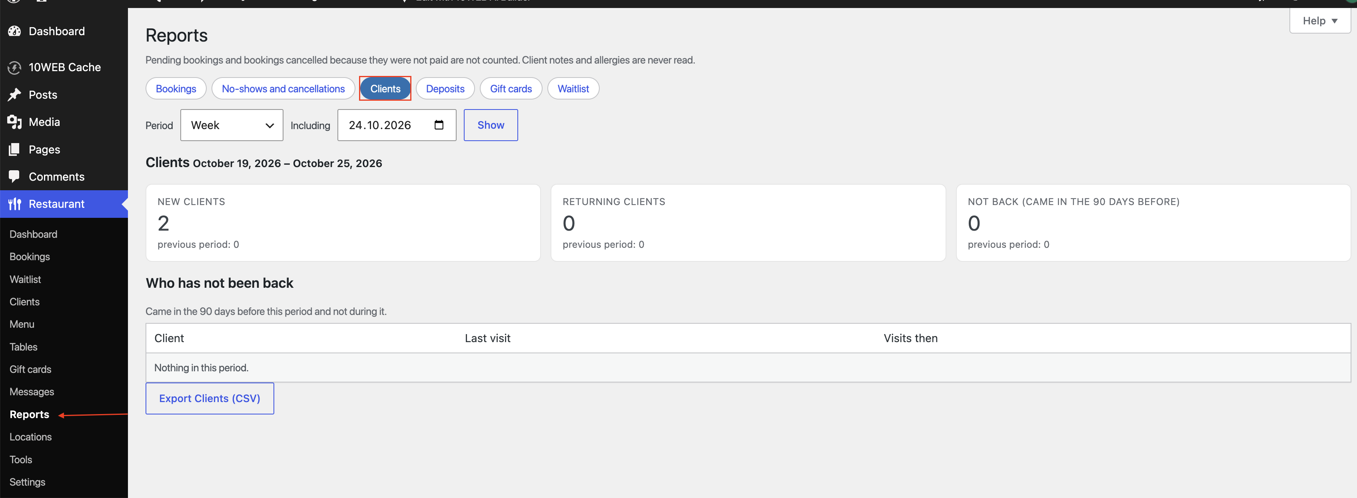1357x498 pixels.
Task: Open the Gift cards report tab
Action: coord(511,88)
